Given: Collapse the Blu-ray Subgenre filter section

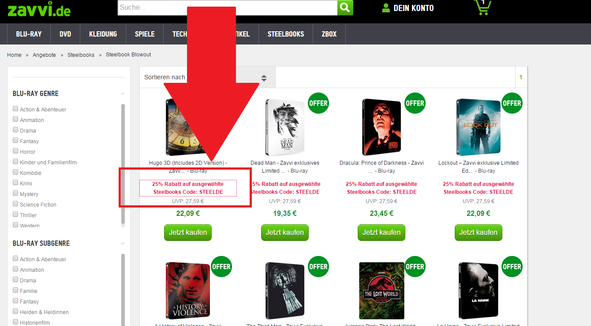Looking at the screenshot, I should tap(123, 244).
